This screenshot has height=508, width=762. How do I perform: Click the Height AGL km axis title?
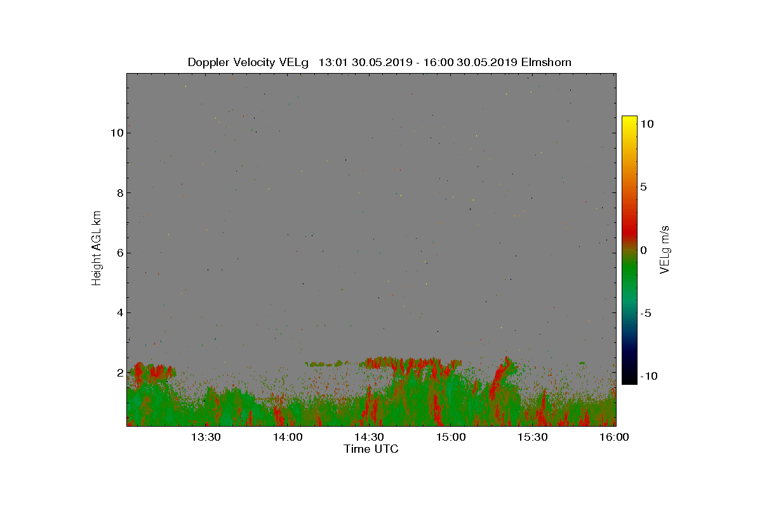(97, 249)
